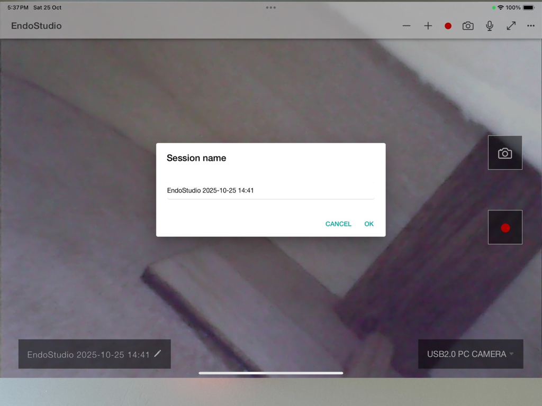Open the three-dots overflow menu
542x406 pixels.
531,25
